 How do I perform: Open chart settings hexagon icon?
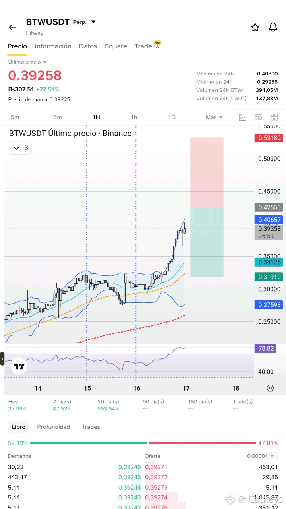coord(271,388)
